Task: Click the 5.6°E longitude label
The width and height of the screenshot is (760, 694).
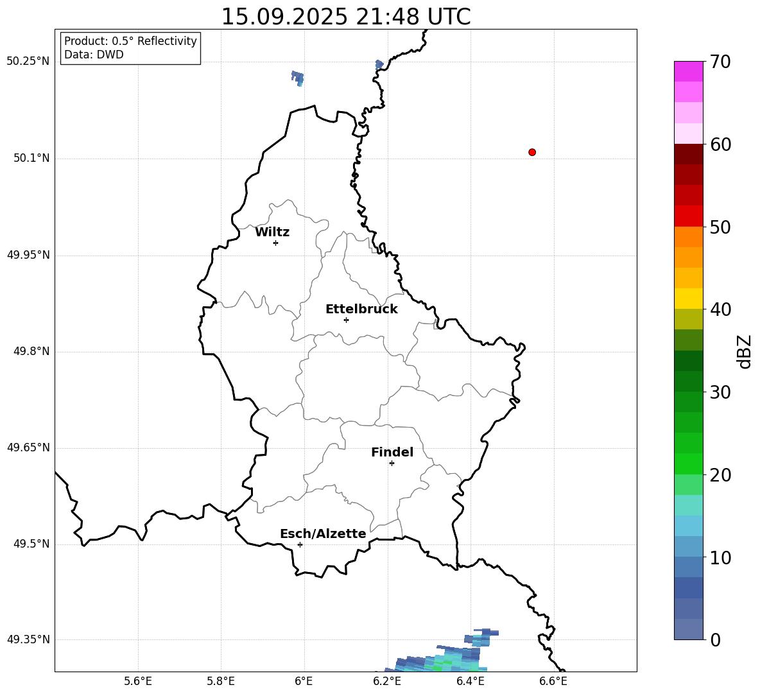Action: (x=138, y=681)
